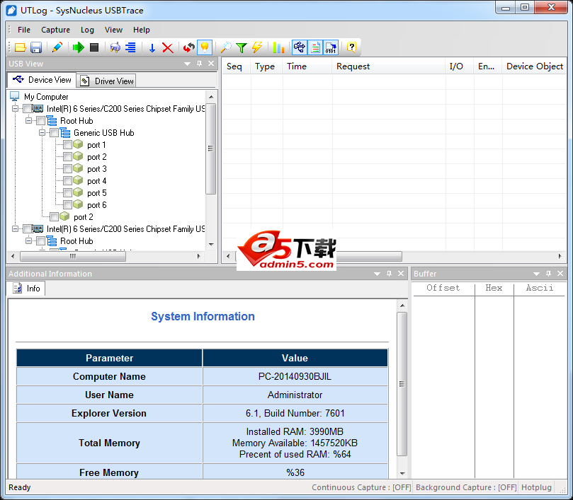Check the port 3 checkbox

[67, 169]
